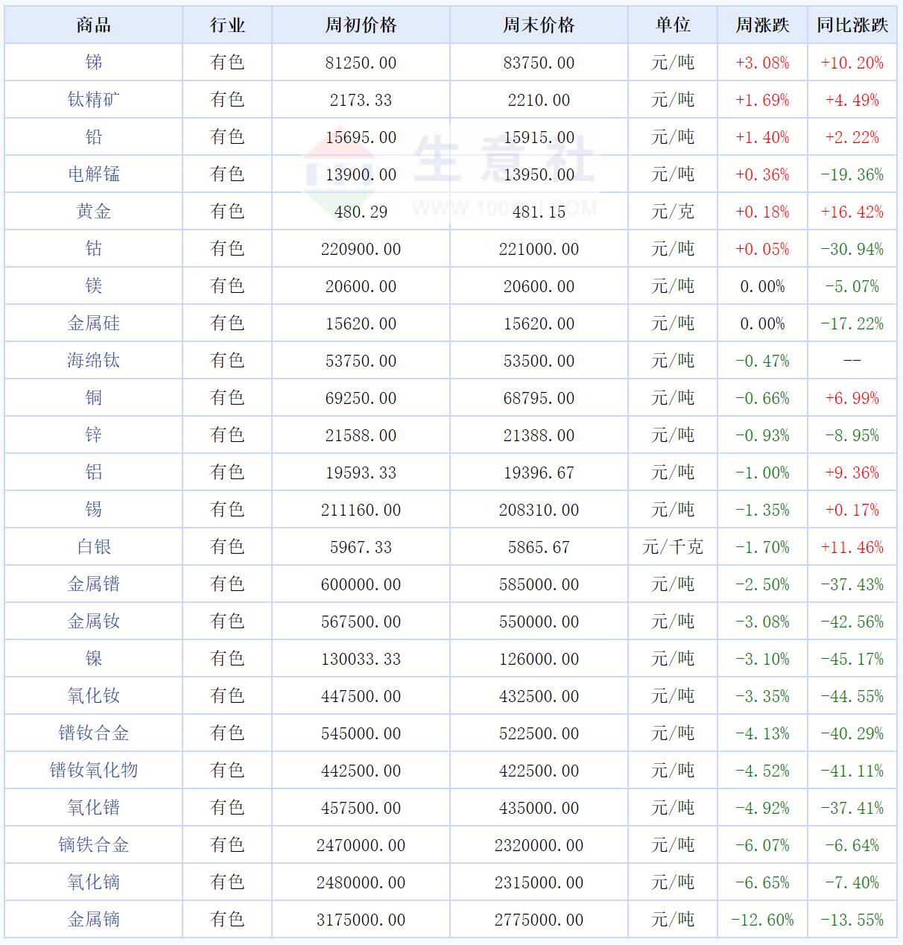Select the 元/千克 unit cell

coord(673,547)
